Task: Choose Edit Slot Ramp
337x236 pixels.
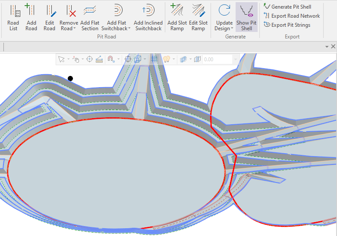Action: [198, 18]
